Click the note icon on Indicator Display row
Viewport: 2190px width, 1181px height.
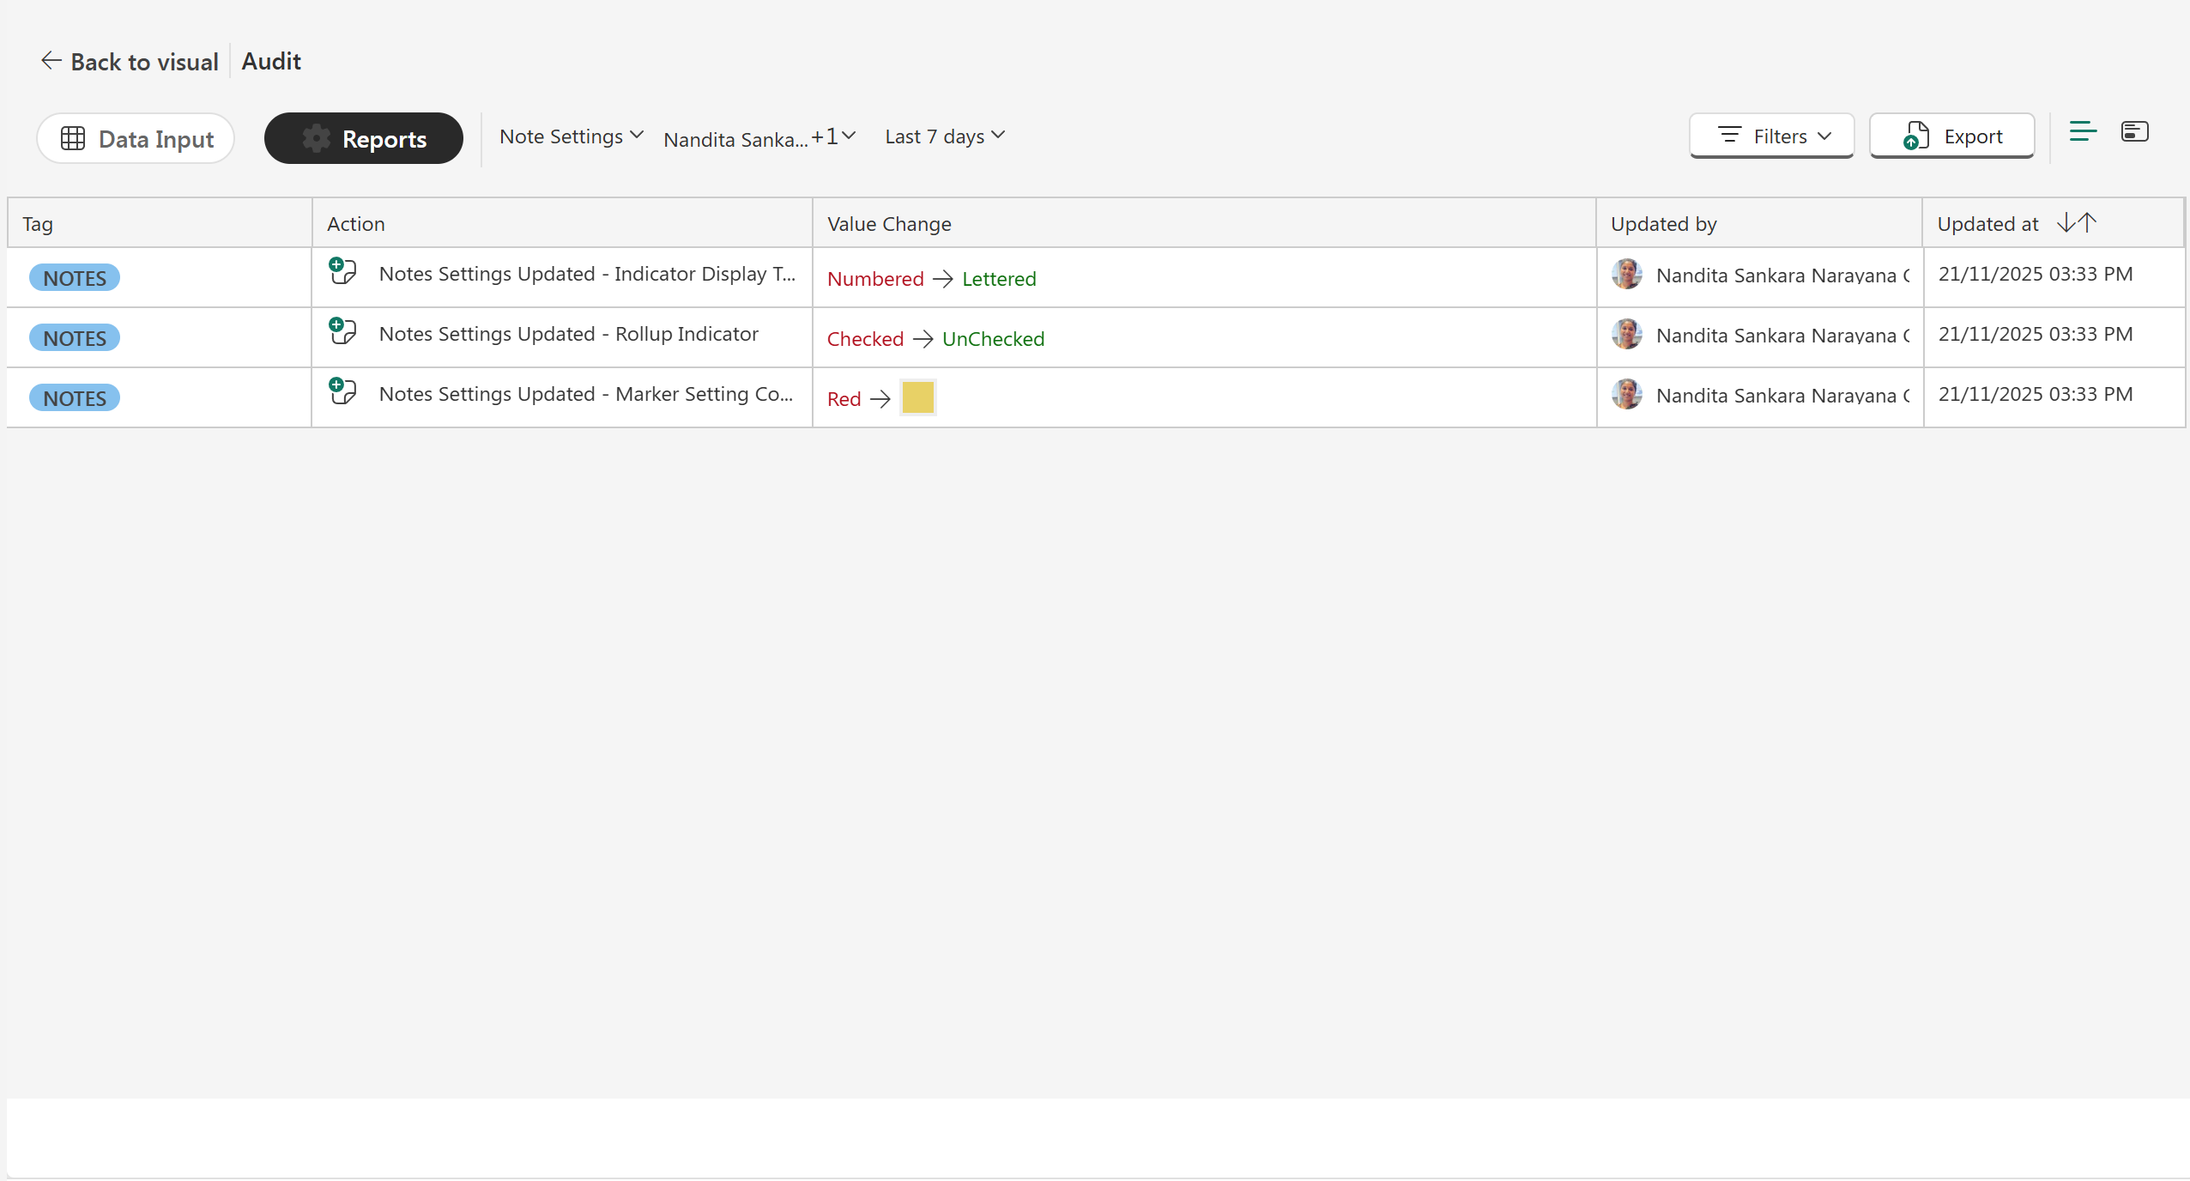point(342,271)
